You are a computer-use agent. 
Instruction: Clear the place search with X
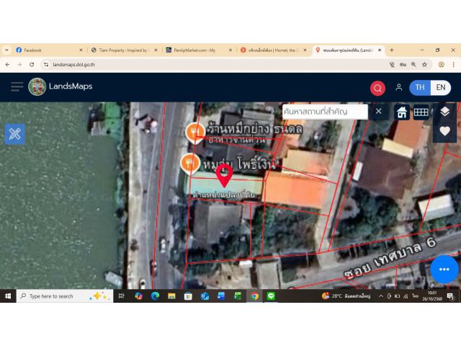pyautogui.click(x=378, y=111)
